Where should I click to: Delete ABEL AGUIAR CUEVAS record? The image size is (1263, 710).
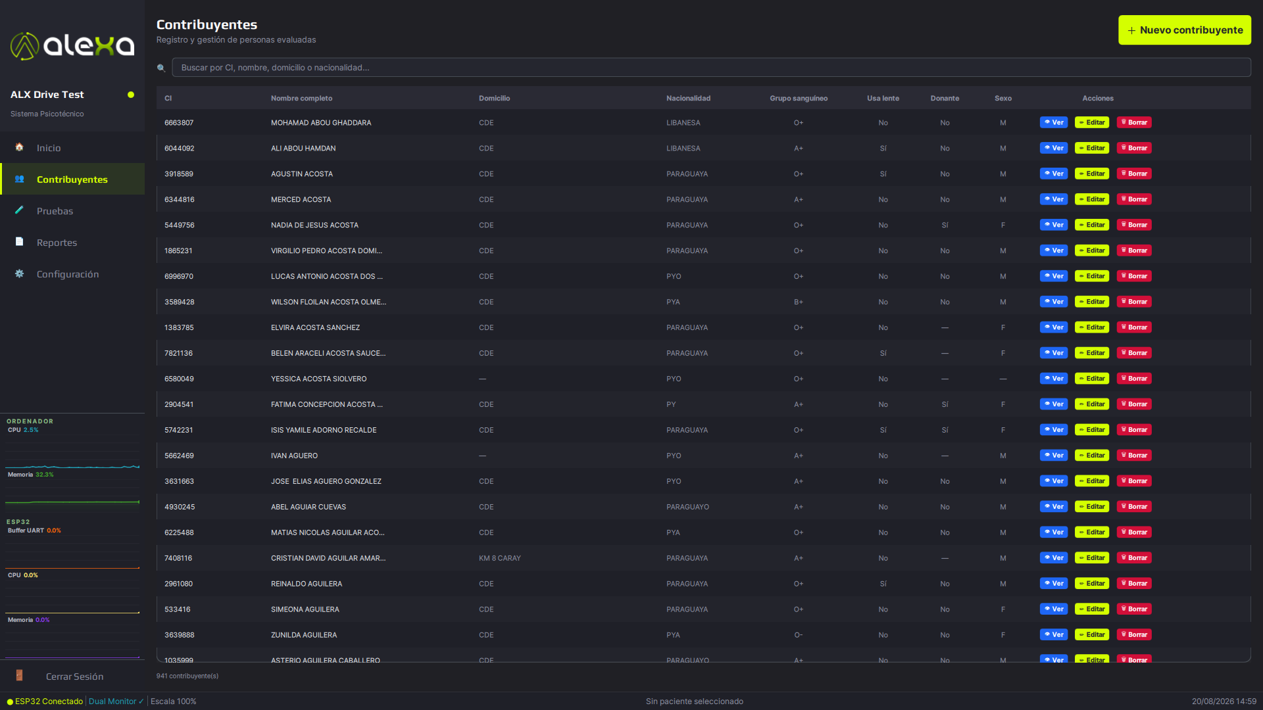[x=1134, y=507]
